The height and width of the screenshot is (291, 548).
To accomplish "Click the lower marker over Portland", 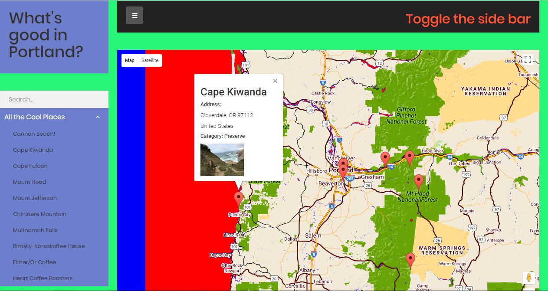I will click(343, 172).
